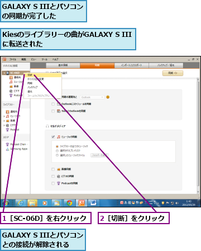Click the orange help icon beside Outlook dropdown
The image size is (201, 251).
tap(108, 97)
